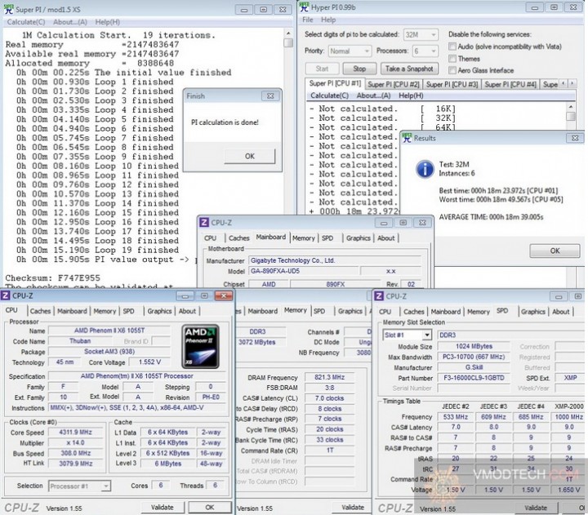Open the Processors count dropdown

pos(425,51)
